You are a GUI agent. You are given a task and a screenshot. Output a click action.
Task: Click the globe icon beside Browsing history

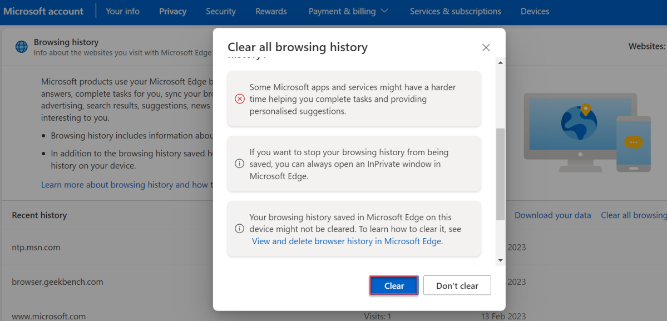(22, 47)
